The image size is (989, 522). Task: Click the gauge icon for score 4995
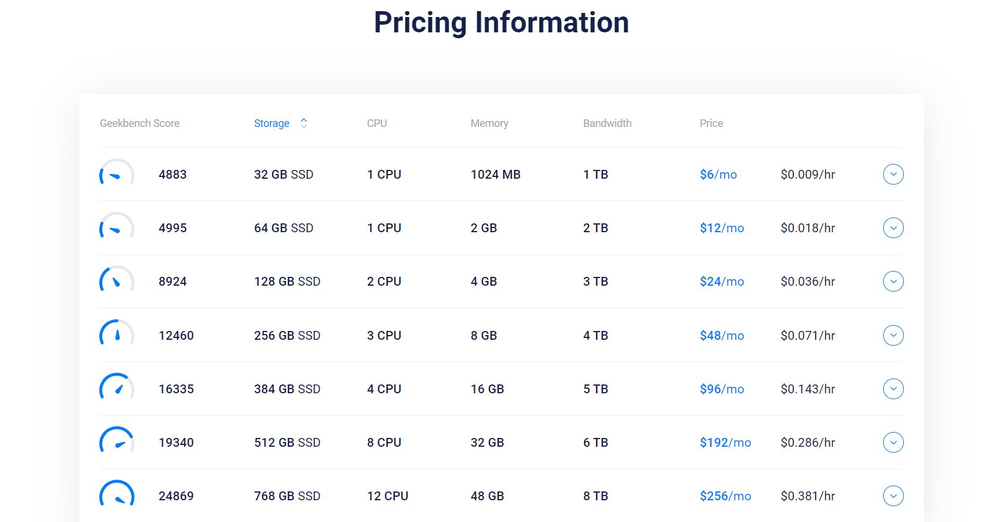(116, 228)
